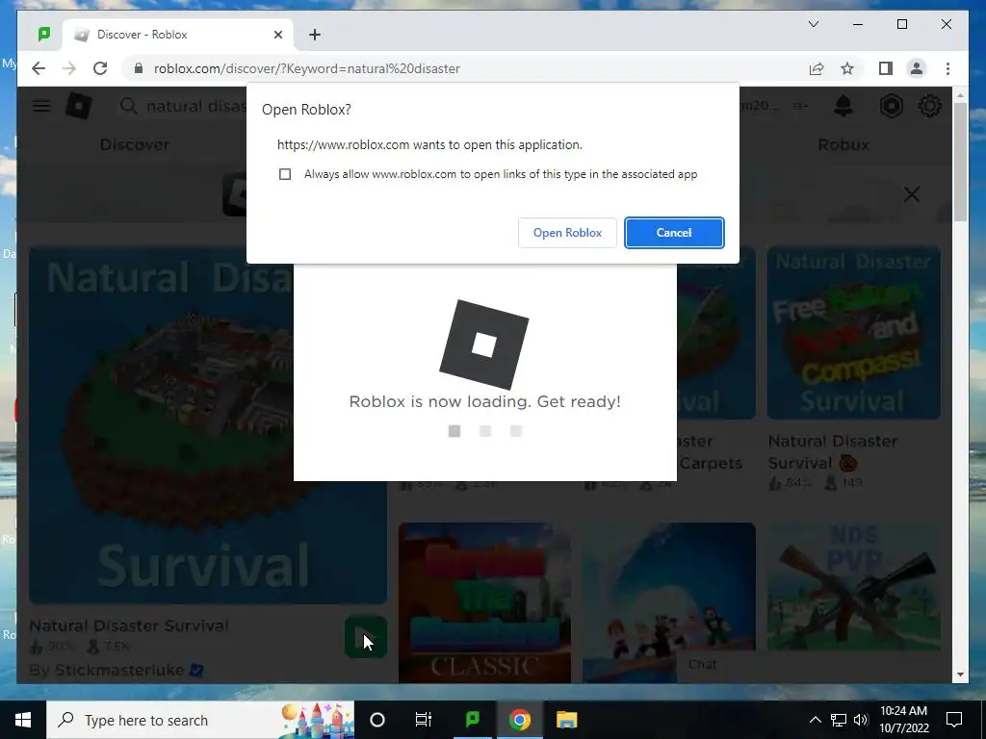Screen dimensions: 986x739
Task: Bookmark this page with the star icon
Action: tap(847, 68)
